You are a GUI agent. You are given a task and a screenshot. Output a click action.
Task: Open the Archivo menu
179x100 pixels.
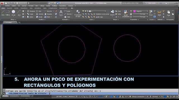click(x=8, y=6)
